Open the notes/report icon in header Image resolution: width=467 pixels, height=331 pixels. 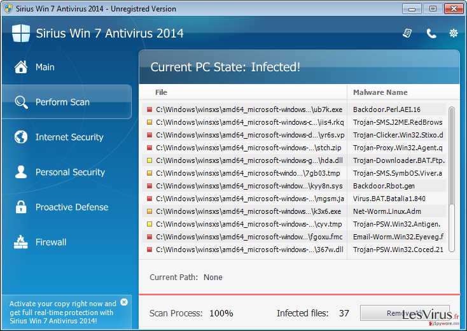point(407,33)
